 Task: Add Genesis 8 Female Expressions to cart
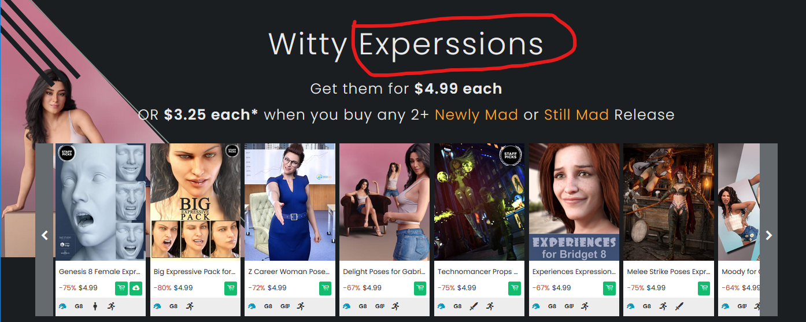(121, 288)
